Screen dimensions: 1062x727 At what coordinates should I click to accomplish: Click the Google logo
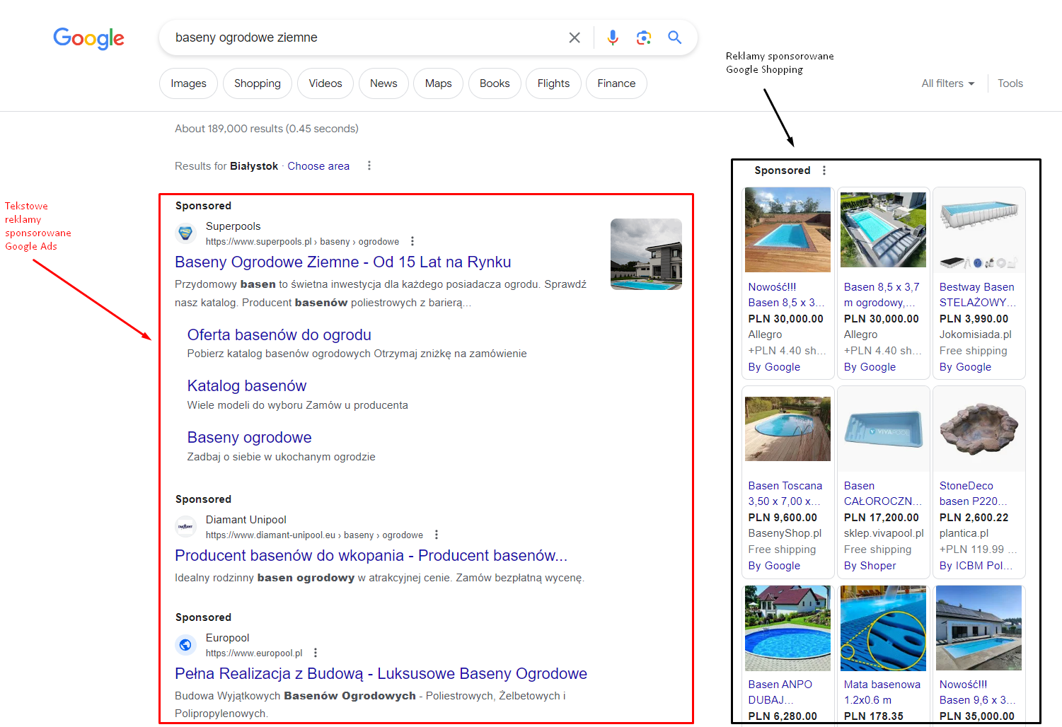pyautogui.click(x=88, y=38)
